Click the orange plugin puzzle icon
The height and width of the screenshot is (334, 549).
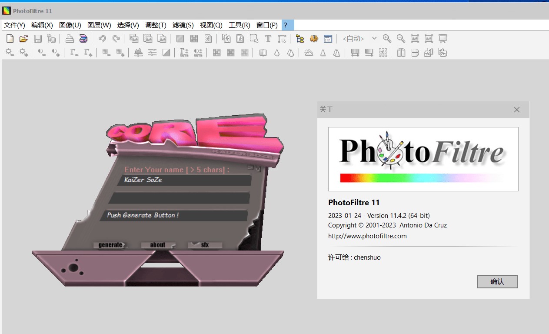point(314,39)
